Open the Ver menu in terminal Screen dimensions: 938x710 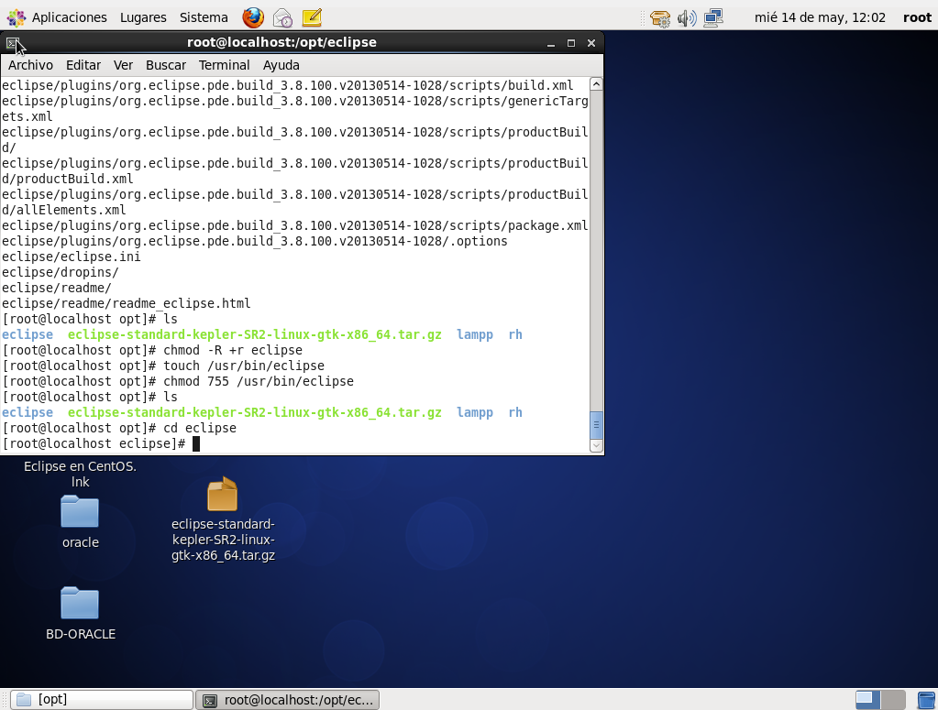pyautogui.click(x=123, y=65)
